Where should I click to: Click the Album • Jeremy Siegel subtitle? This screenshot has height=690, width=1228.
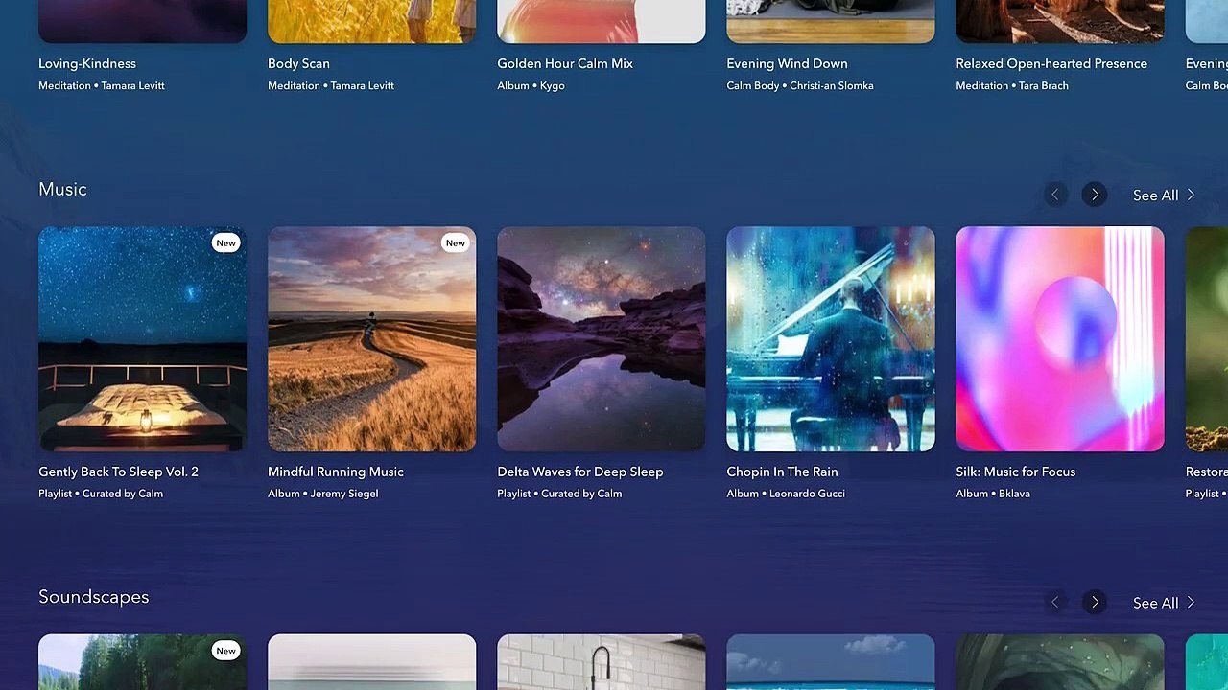(x=323, y=494)
